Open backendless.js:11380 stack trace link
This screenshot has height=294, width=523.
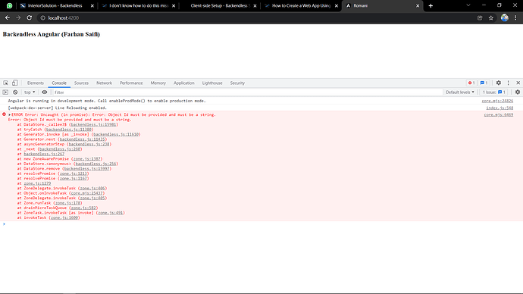click(69, 130)
